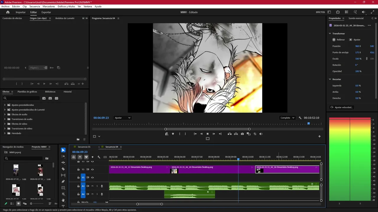This screenshot has width=378, height=212.
Task: Open the Secuencia menu
Action: [x=35, y=6]
